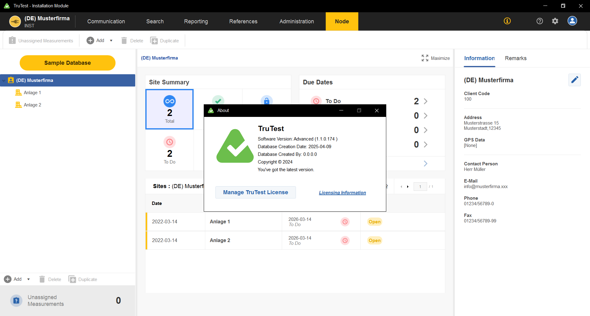590x316 pixels.
Task: Select the (DE) Musterfirma tree item
Action: (68, 80)
